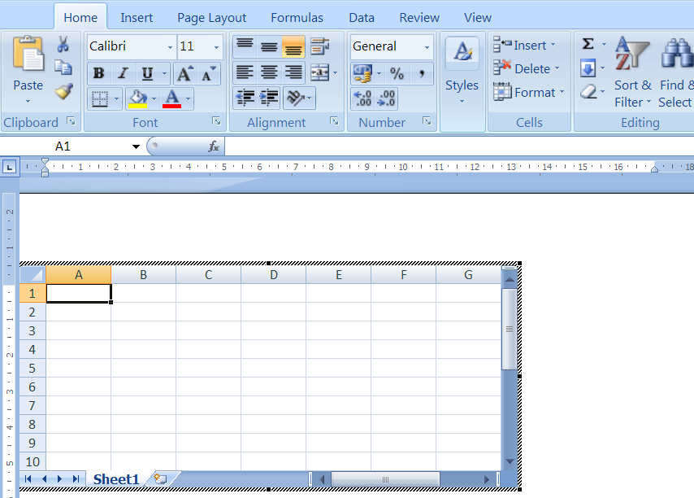Viewport: 694px width, 498px height.
Task: Open the Alignment dialog launcher
Action: pos(334,121)
